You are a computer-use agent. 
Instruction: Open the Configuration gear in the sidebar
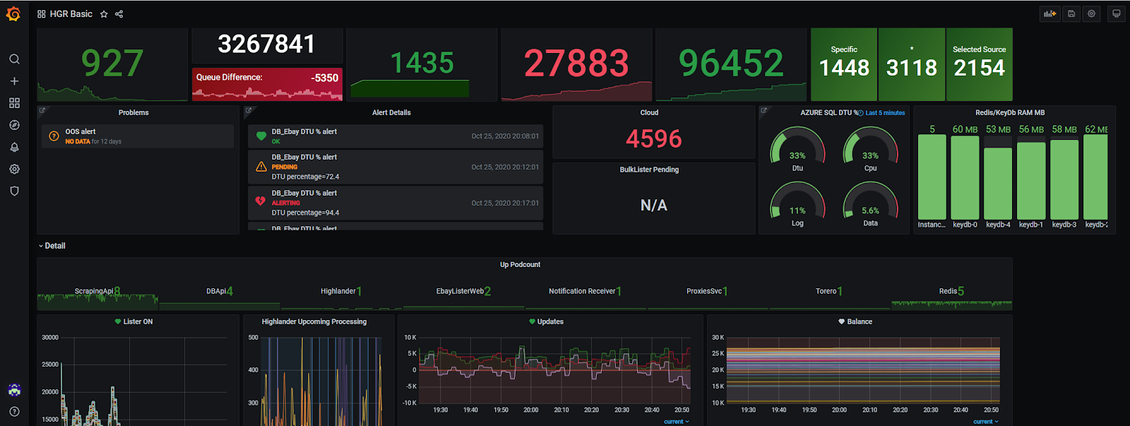point(14,169)
